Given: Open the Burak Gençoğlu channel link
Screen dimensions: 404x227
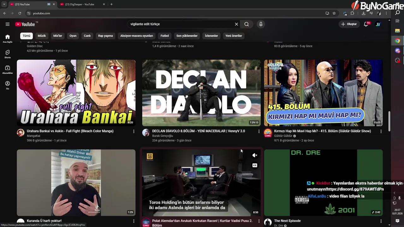Looking at the screenshot, I should (x=163, y=136).
